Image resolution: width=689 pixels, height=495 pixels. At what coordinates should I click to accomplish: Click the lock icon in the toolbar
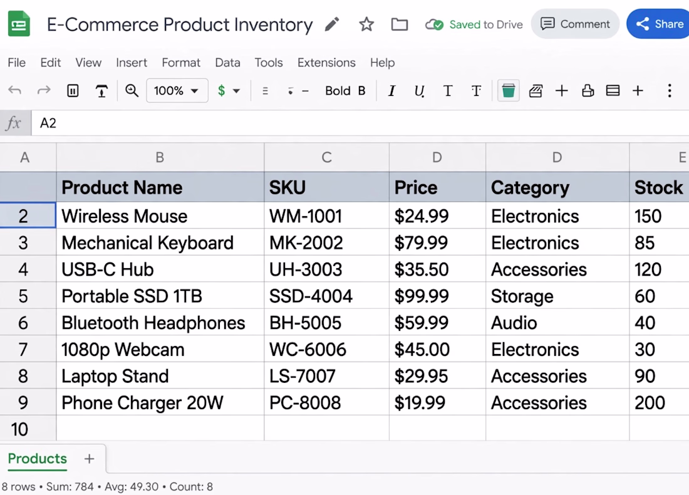[588, 91]
